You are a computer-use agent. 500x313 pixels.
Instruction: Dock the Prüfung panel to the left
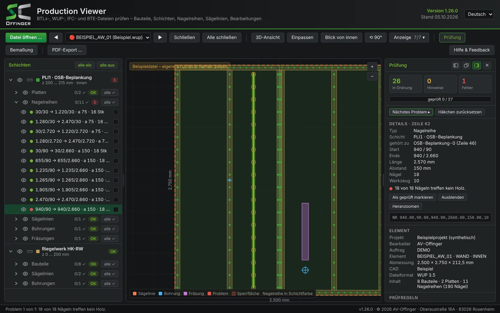tap(456, 65)
